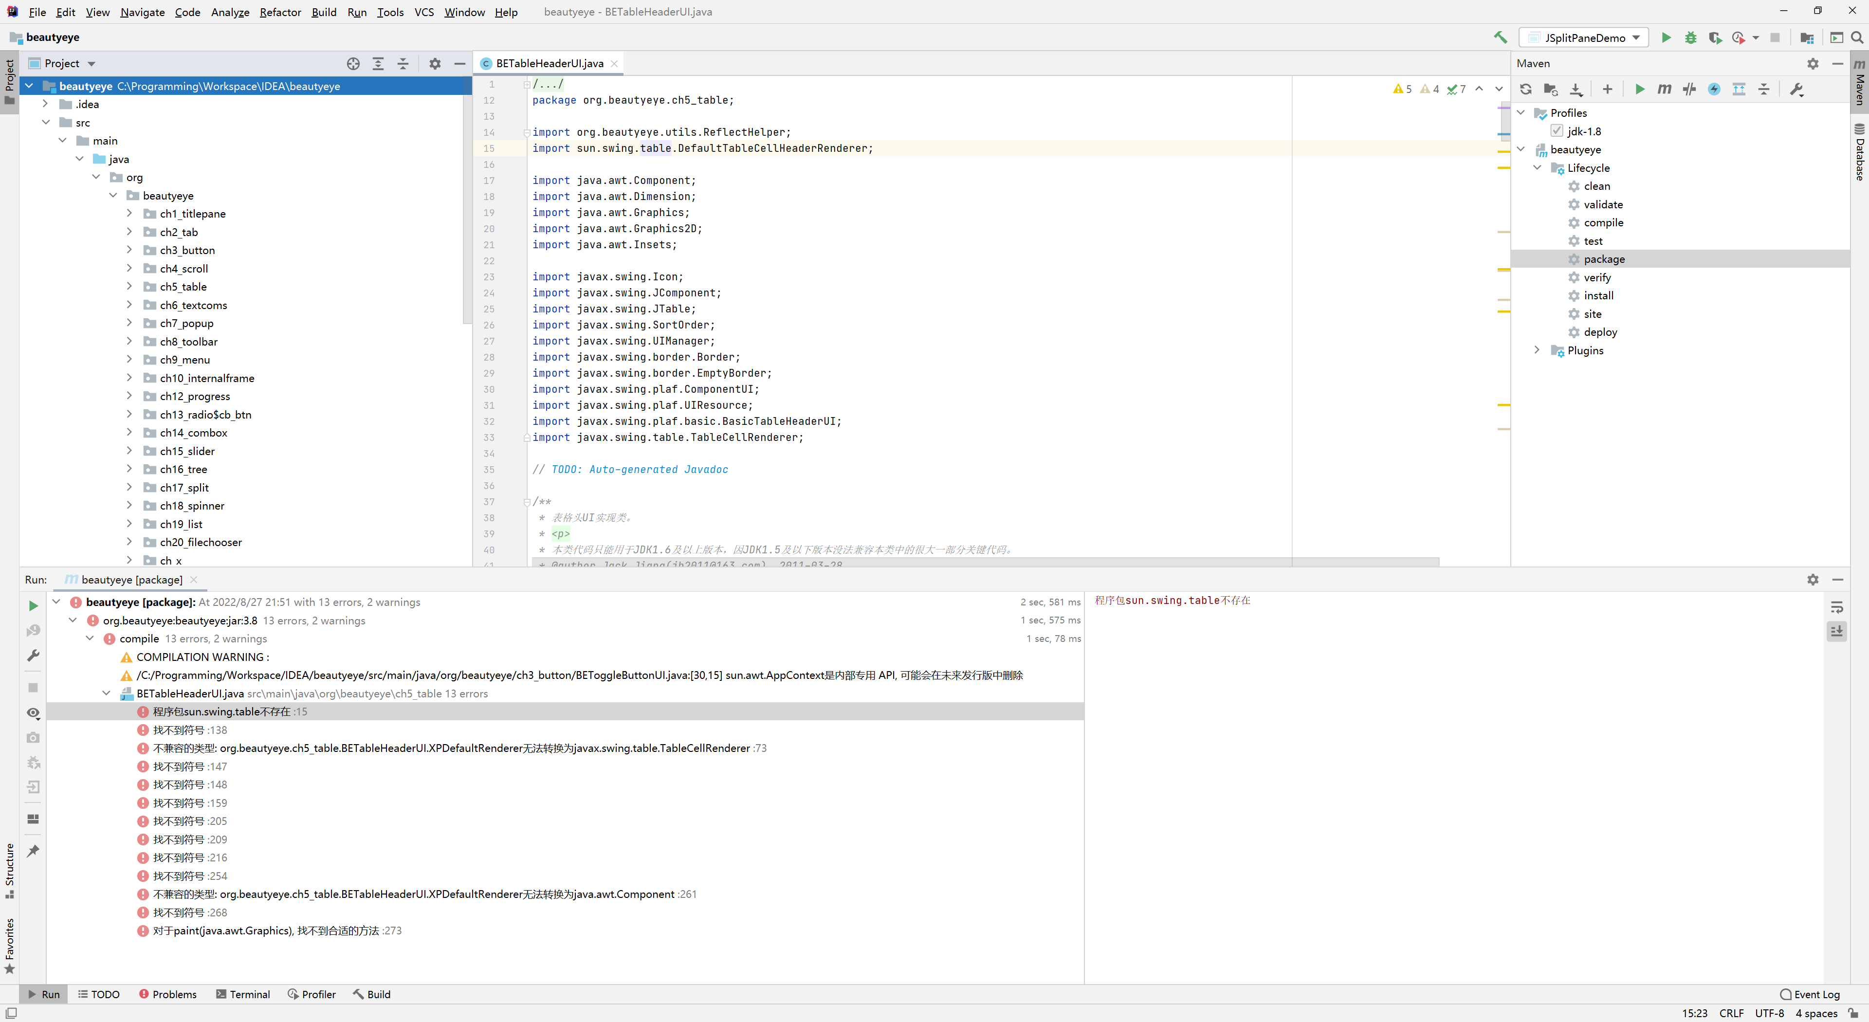
Task: Click code fold toggle at line 37
Action: (x=527, y=502)
